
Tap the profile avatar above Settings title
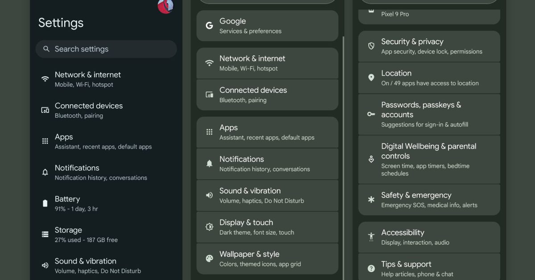coord(165,6)
